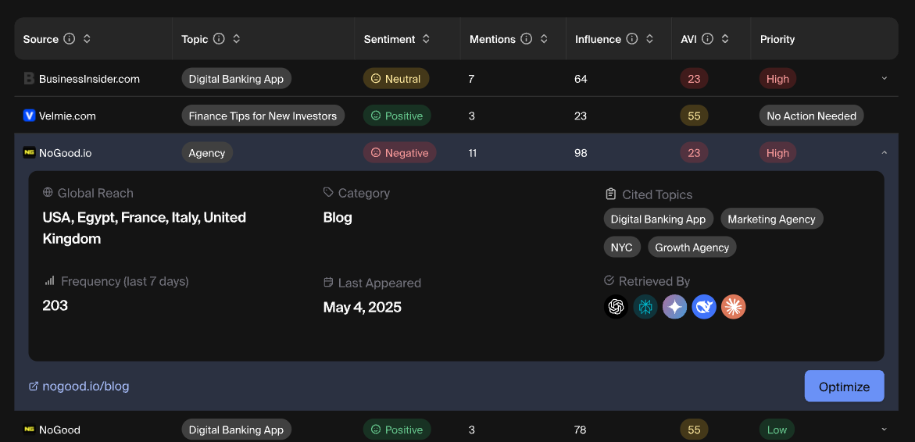The height and width of the screenshot is (442, 915).
Task: Sort the table by Sentiment column
Action: (x=426, y=39)
